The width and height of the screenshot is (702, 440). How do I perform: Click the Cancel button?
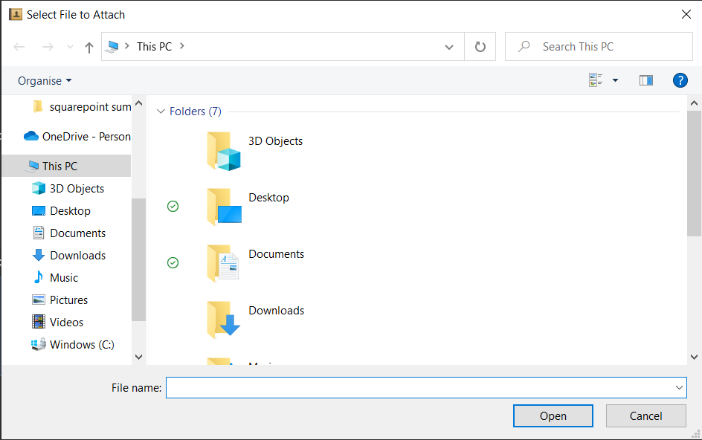(645, 415)
